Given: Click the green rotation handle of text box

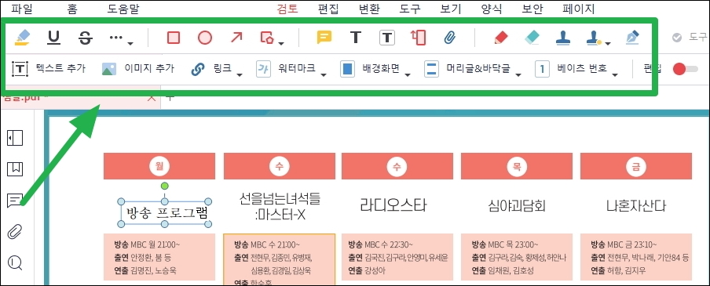Looking at the screenshot, I should [165, 186].
